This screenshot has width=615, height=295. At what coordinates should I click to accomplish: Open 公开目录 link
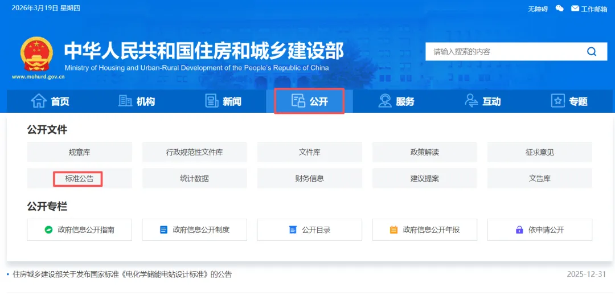309,230
